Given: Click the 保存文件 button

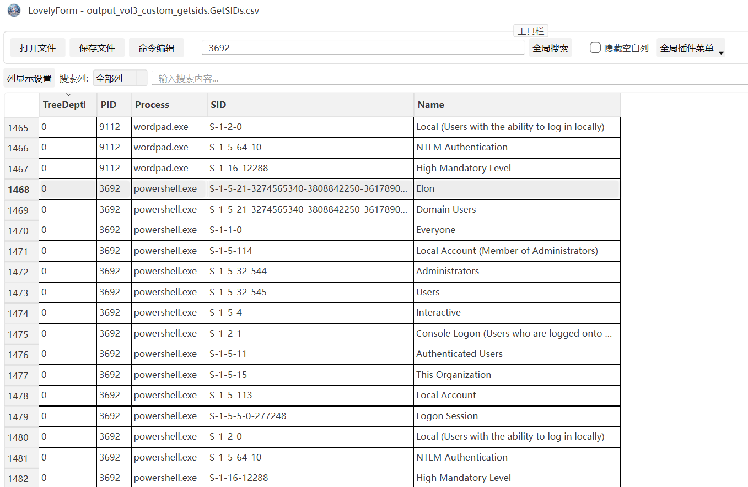Looking at the screenshot, I should [x=97, y=48].
